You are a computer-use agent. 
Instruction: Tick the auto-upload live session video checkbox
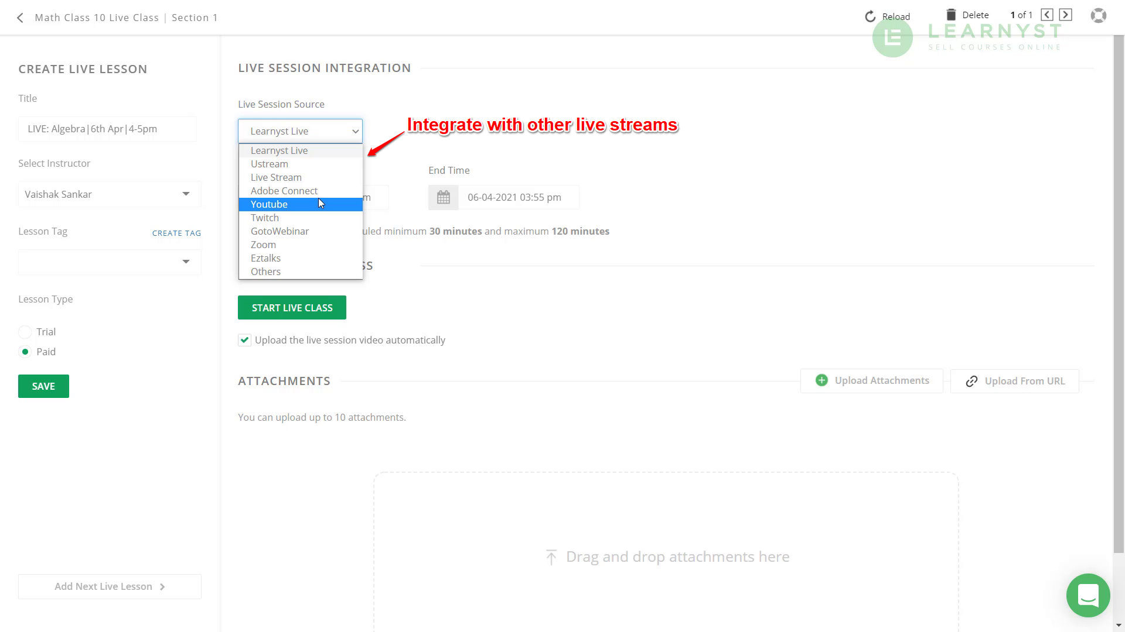(244, 340)
